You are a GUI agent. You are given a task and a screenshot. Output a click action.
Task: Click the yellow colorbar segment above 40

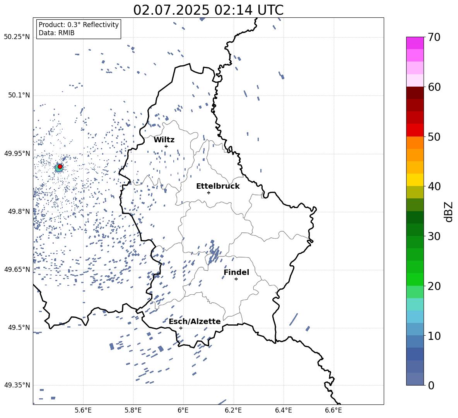tap(415, 180)
